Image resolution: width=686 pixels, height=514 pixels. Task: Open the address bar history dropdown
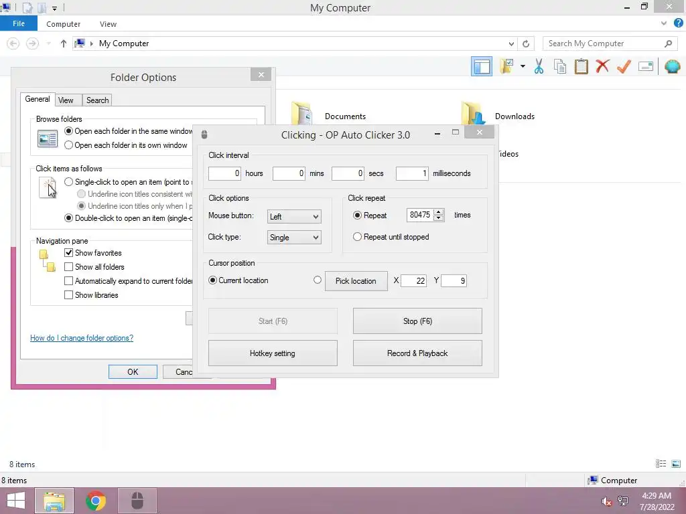511,44
